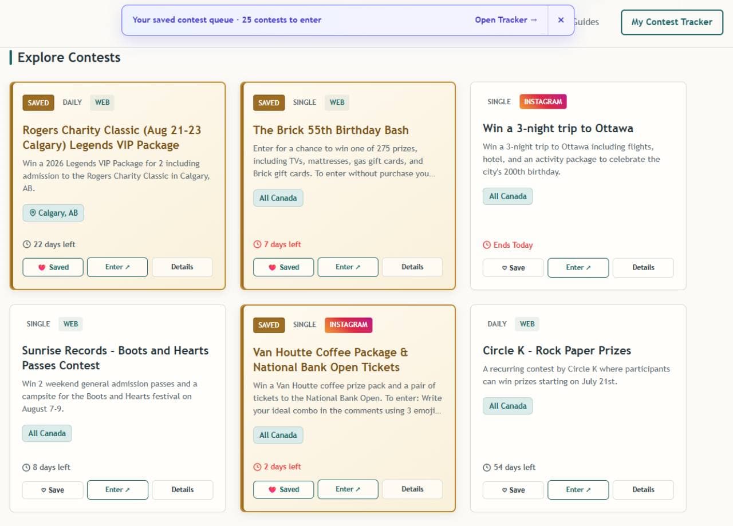The height and width of the screenshot is (526, 733).
Task: Open Circle K Rock Paper Prizes title
Action: tap(557, 351)
